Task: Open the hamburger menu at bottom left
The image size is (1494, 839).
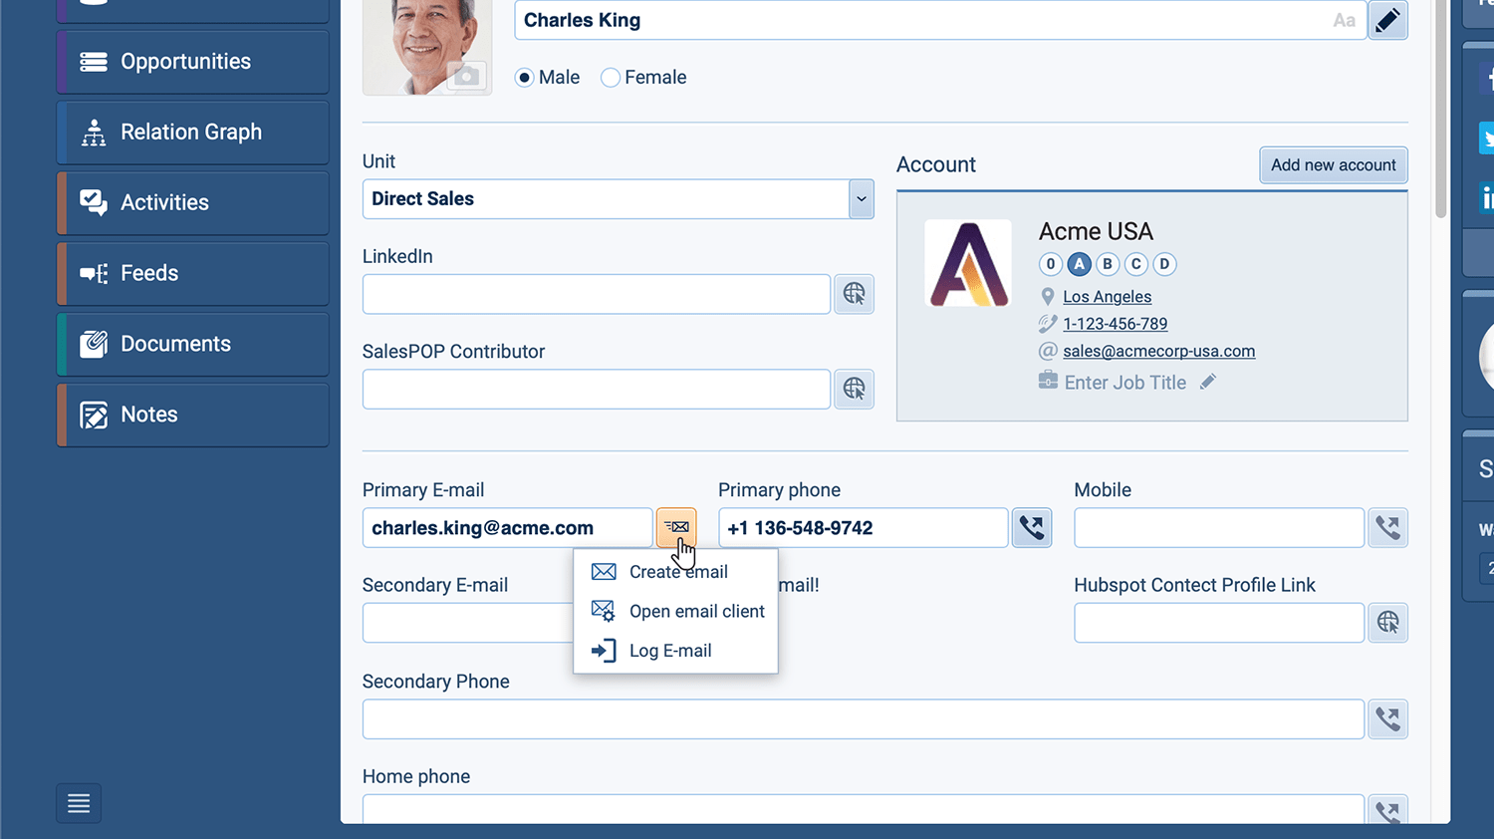Action: click(79, 803)
